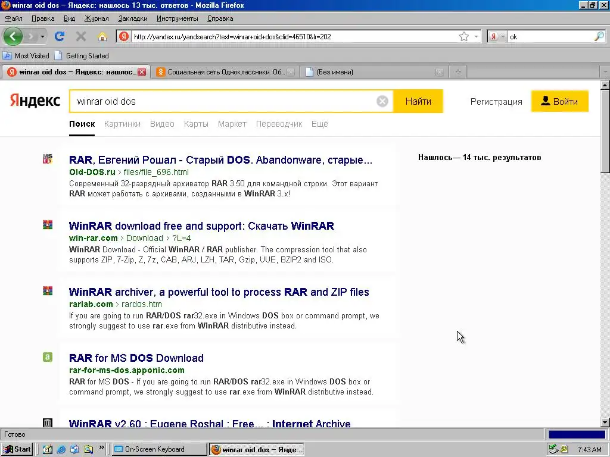This screenshot has width=610, height=457.
Task: Click the Old-DOS favicon beside first result
Action: coord(48,158)
